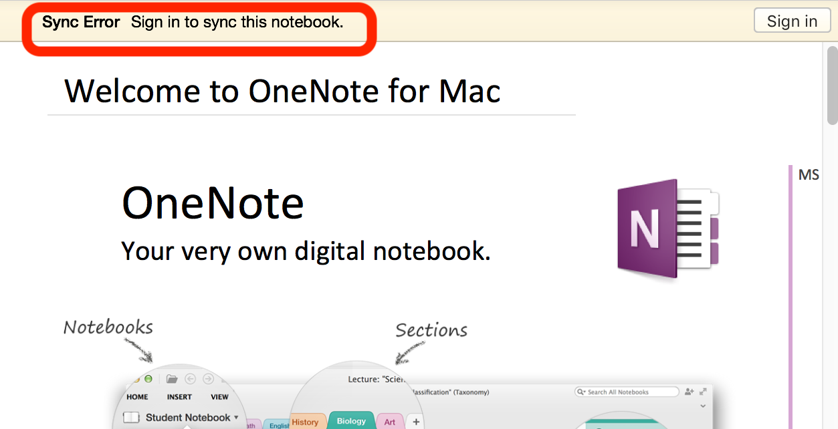Select the Art section tab
This screenshot has height=429, width=838.
coord(390,422)
